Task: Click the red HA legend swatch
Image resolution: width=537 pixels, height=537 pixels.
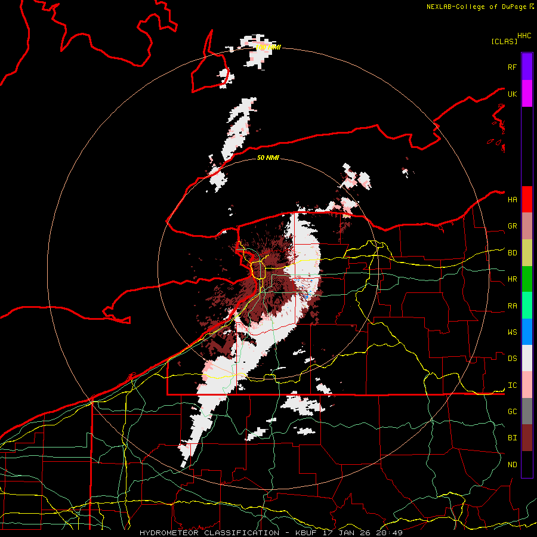Action: pyautogui.click(x=527, y=199)
